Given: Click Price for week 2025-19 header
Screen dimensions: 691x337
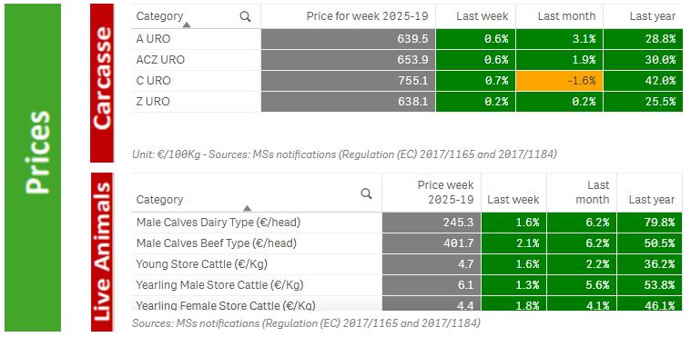Looking at the screenshot, I should pos(367,16).
